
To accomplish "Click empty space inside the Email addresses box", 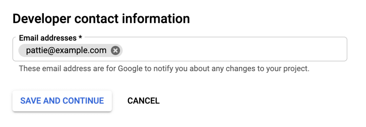I will point(234,50).
